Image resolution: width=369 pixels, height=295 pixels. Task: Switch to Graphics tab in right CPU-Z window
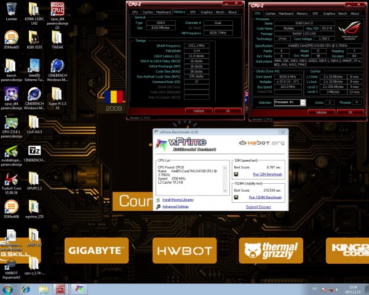tap(329, 14)
